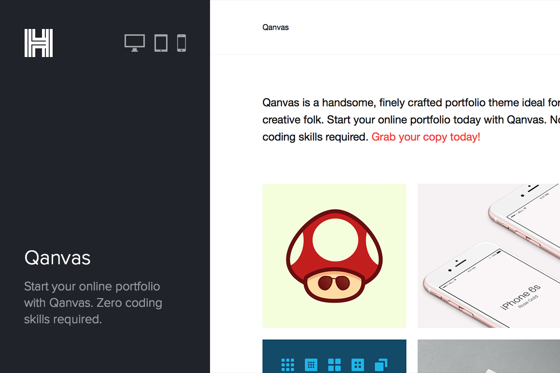
Task: Switch to tablet preview mode
Action: tap(161, 43)
